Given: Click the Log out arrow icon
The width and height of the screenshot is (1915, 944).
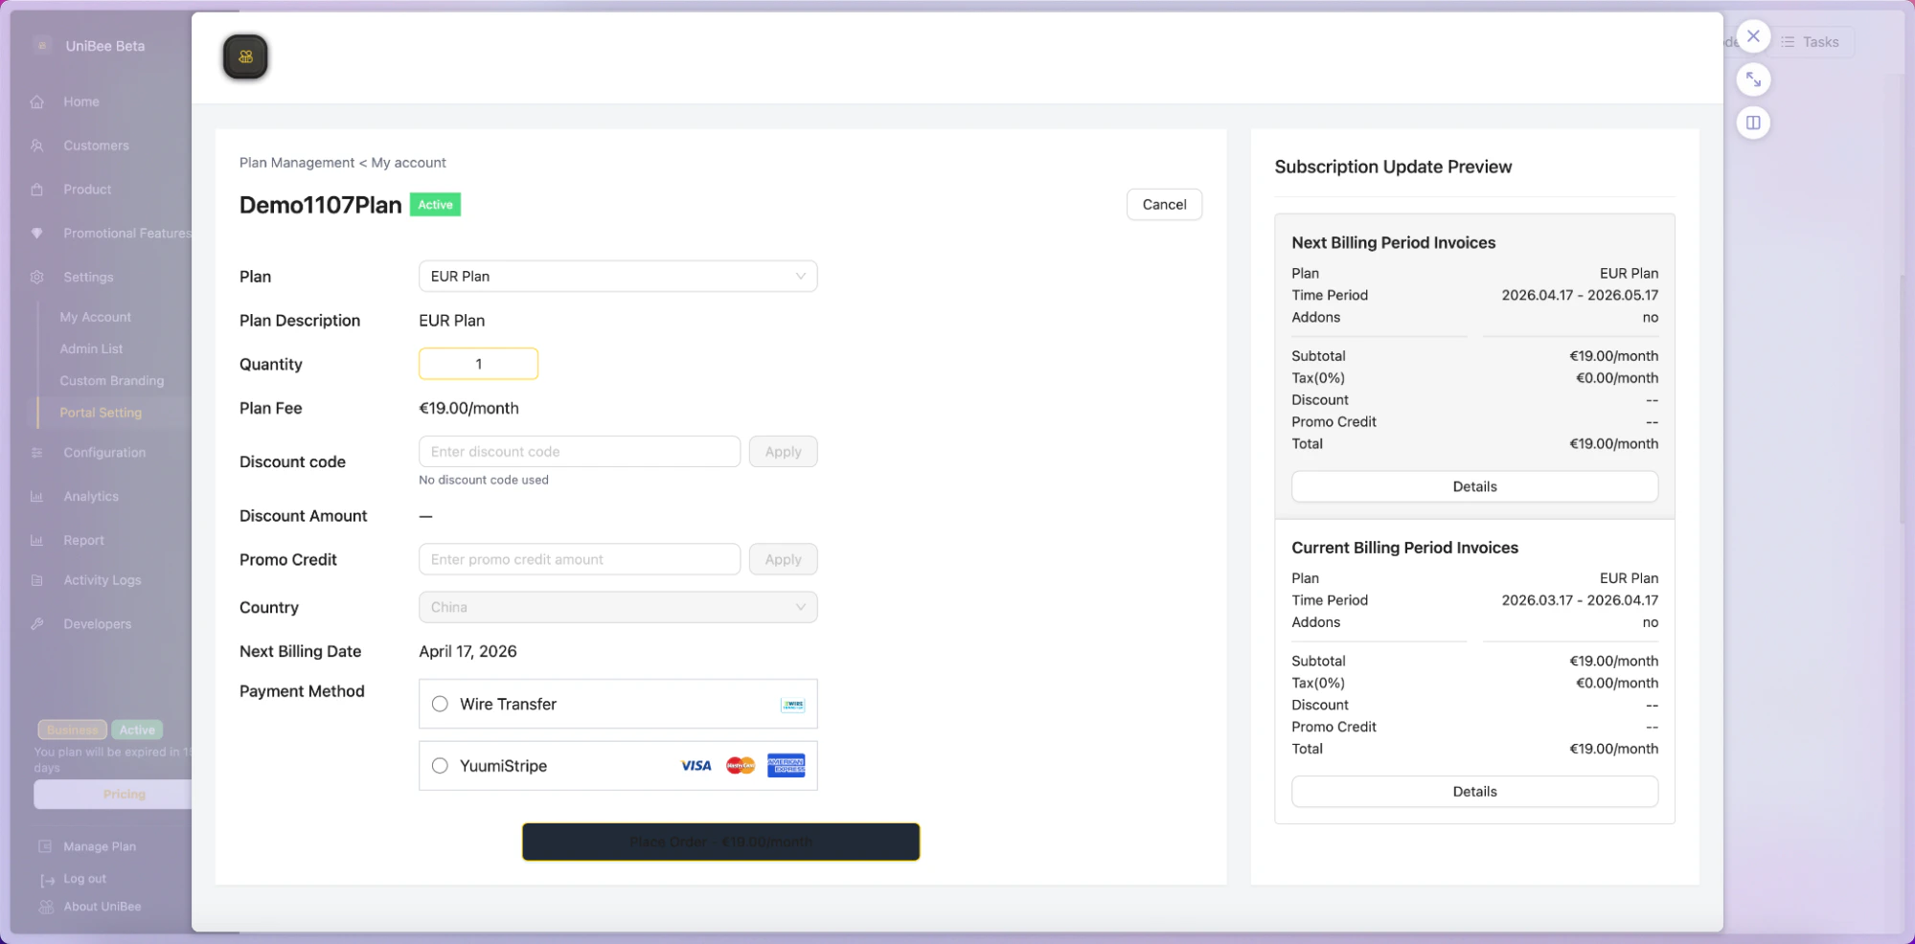Looking at the screenshot, I should (x=47, y=880).
